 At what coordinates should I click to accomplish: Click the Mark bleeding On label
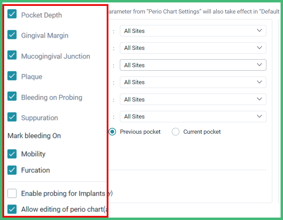[34, 136]
